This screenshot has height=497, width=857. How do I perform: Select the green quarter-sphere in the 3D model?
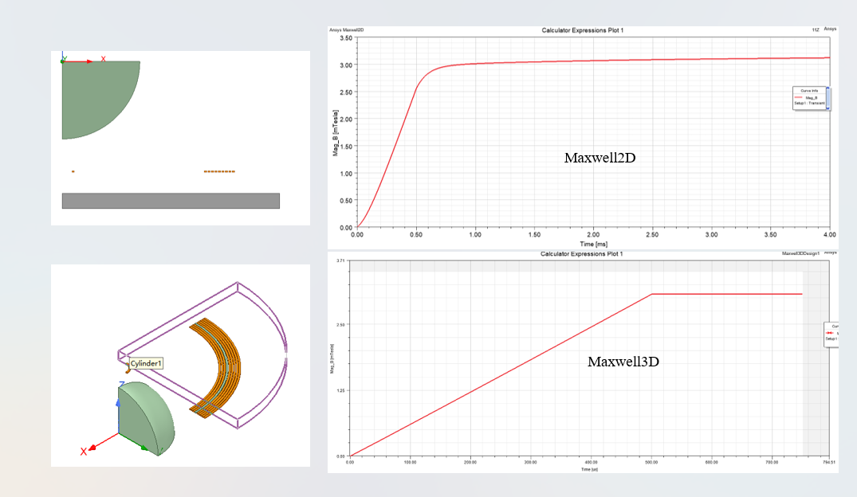(x=147, y=418)
